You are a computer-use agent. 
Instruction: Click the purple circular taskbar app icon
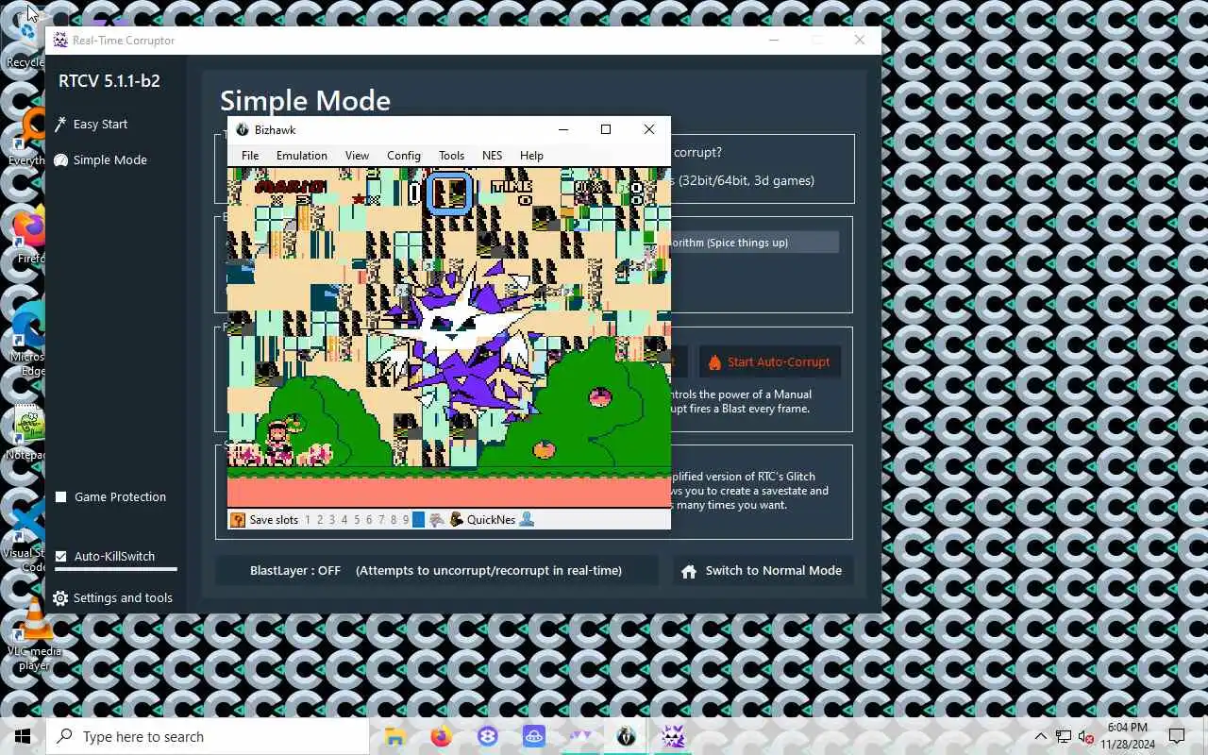click(x=488, y=736)
